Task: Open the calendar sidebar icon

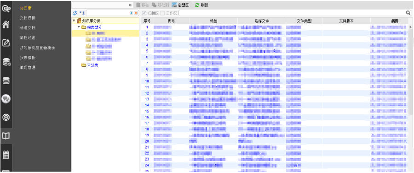Action: 6,155
